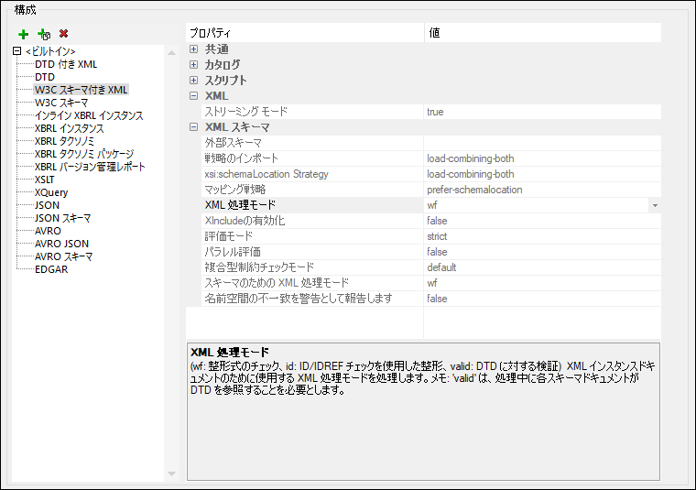696x490 pixels.
Task: Select the EDGAR configuration item
Action: (x=50, y=269)
